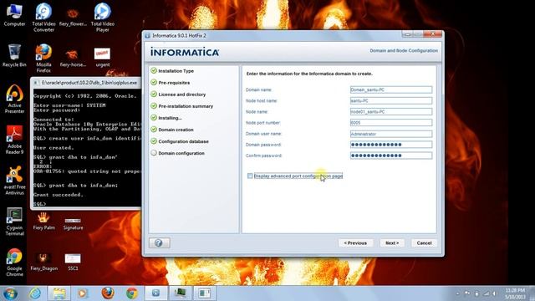Launch Mozilla Firefox from desktop

tap(43, 58)
